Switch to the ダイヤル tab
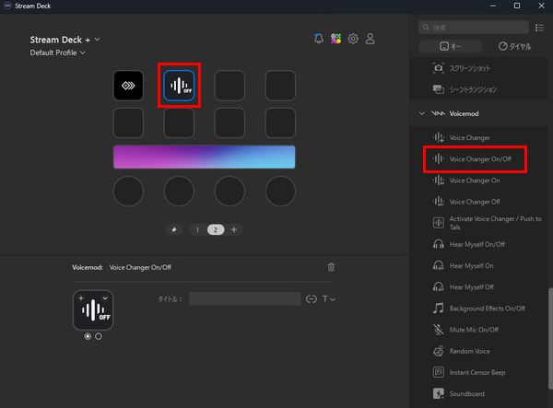The height and width of the screenshot is (408, 553). [x=514, y=46]
